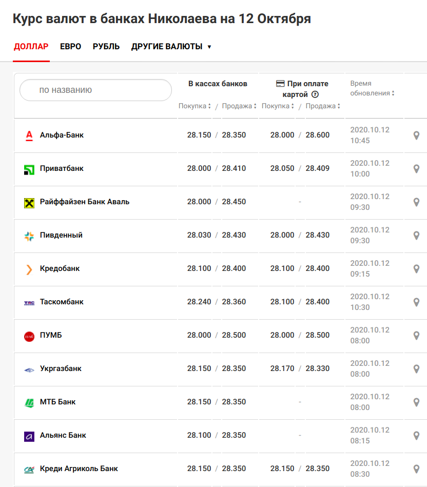Sort by cash desk Продажа rate
Screen dimensions: 427x487
click(x=239, y=106)
